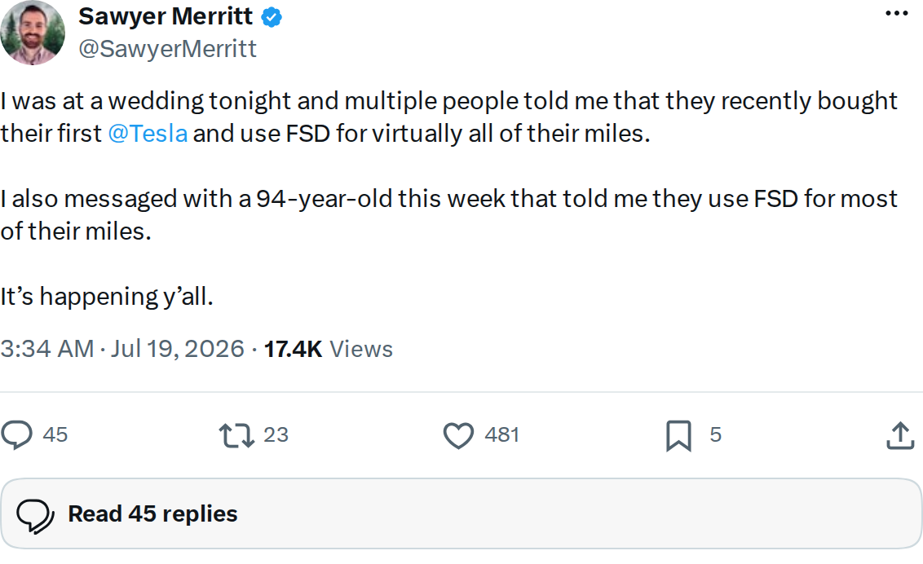The height and width of the screenshot is (564, 923).
Task: Open the three-dot more options menu
Action: point(897,14)
